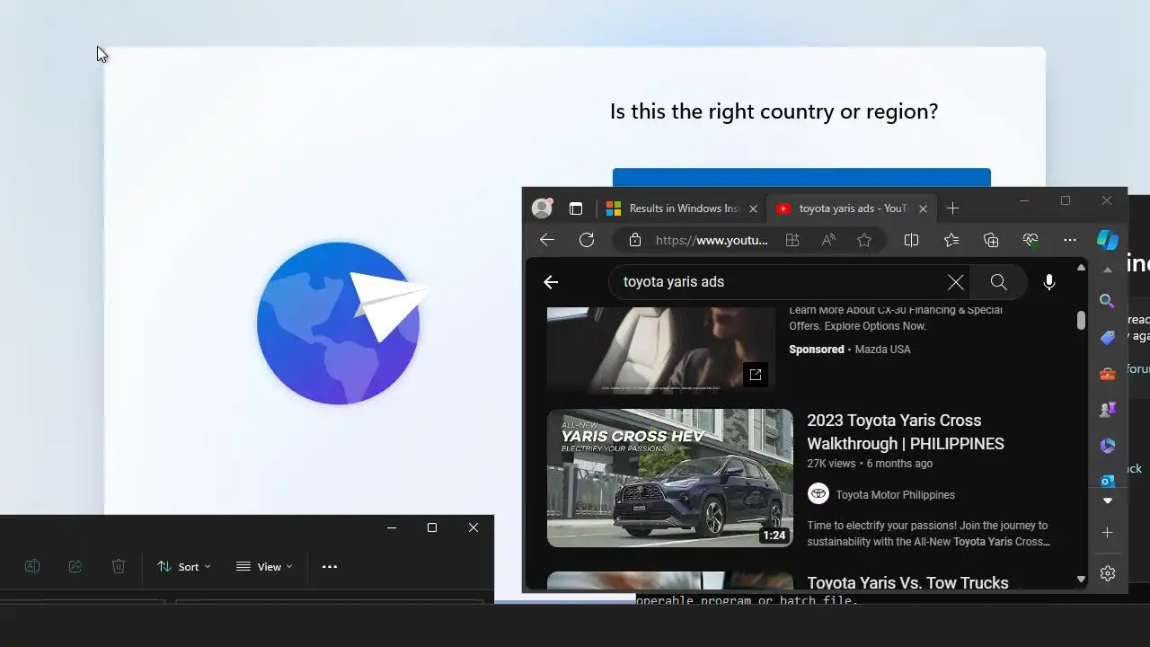1150x647 pixels.
Task: Click the Edge address bar URL
Action: point(712,240)
